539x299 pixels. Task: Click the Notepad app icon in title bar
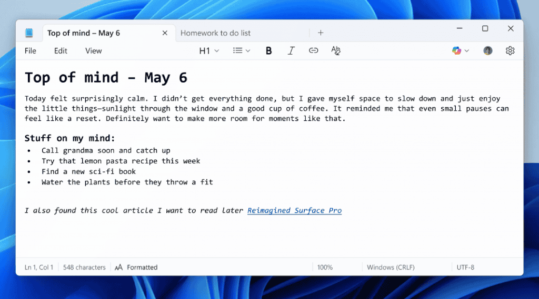pos(29,33)
